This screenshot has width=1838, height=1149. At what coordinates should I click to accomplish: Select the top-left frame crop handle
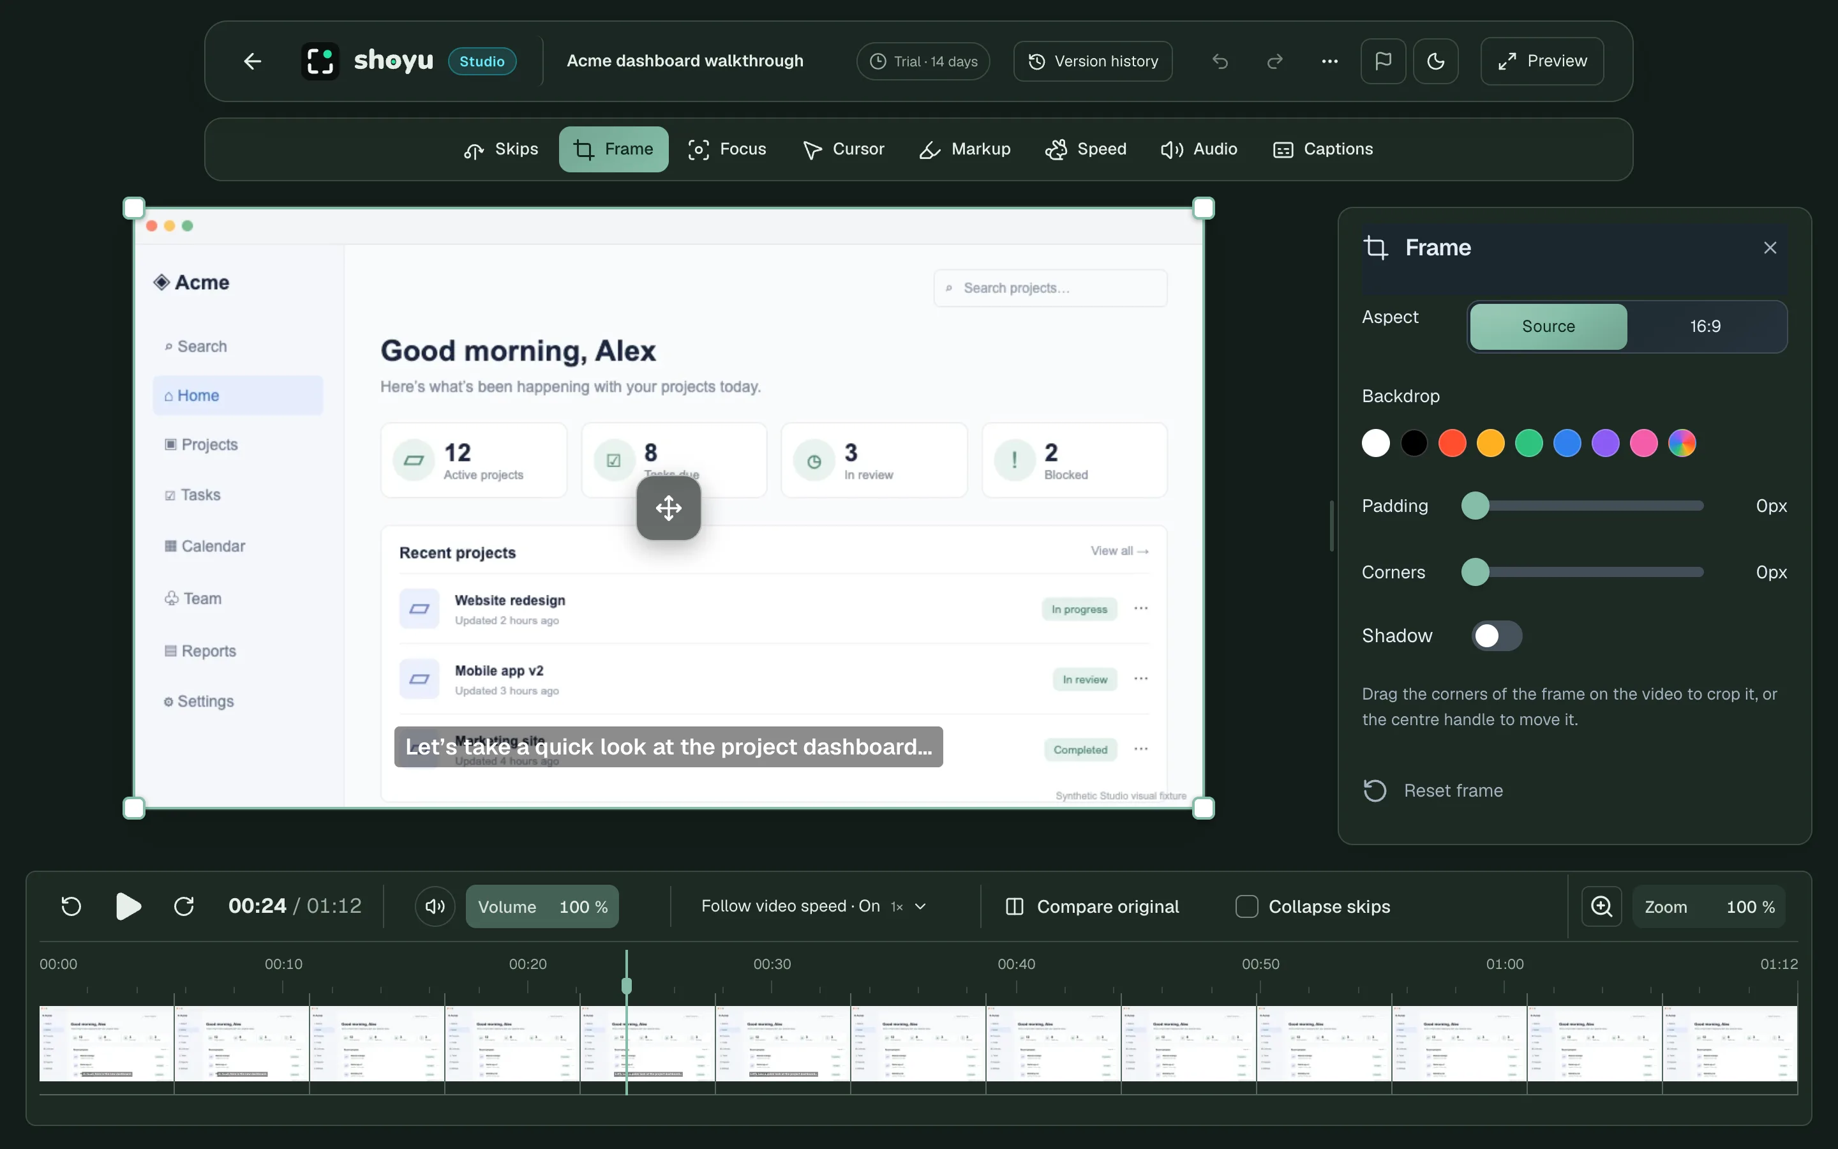[x=133, y=207]
